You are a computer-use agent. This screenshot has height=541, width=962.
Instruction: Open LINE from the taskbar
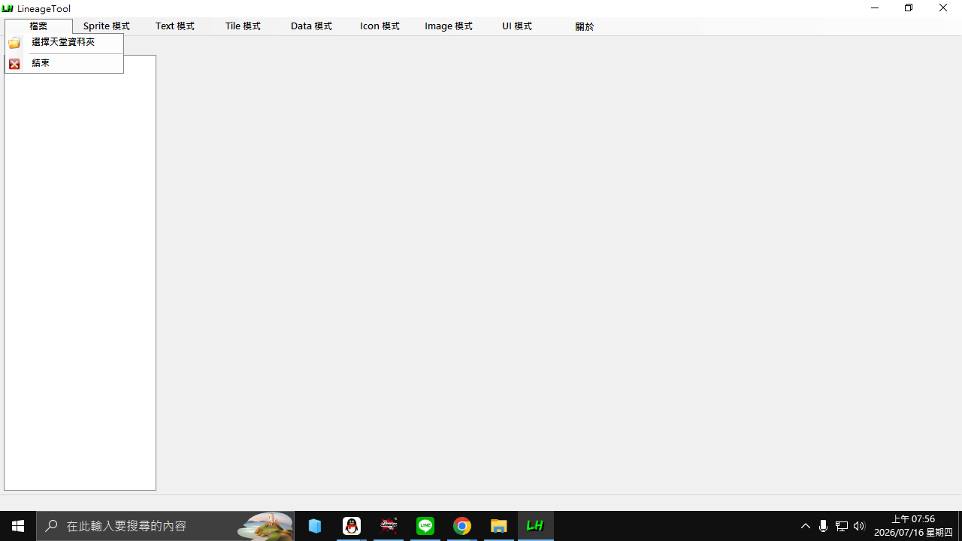(x=425, y=526)
